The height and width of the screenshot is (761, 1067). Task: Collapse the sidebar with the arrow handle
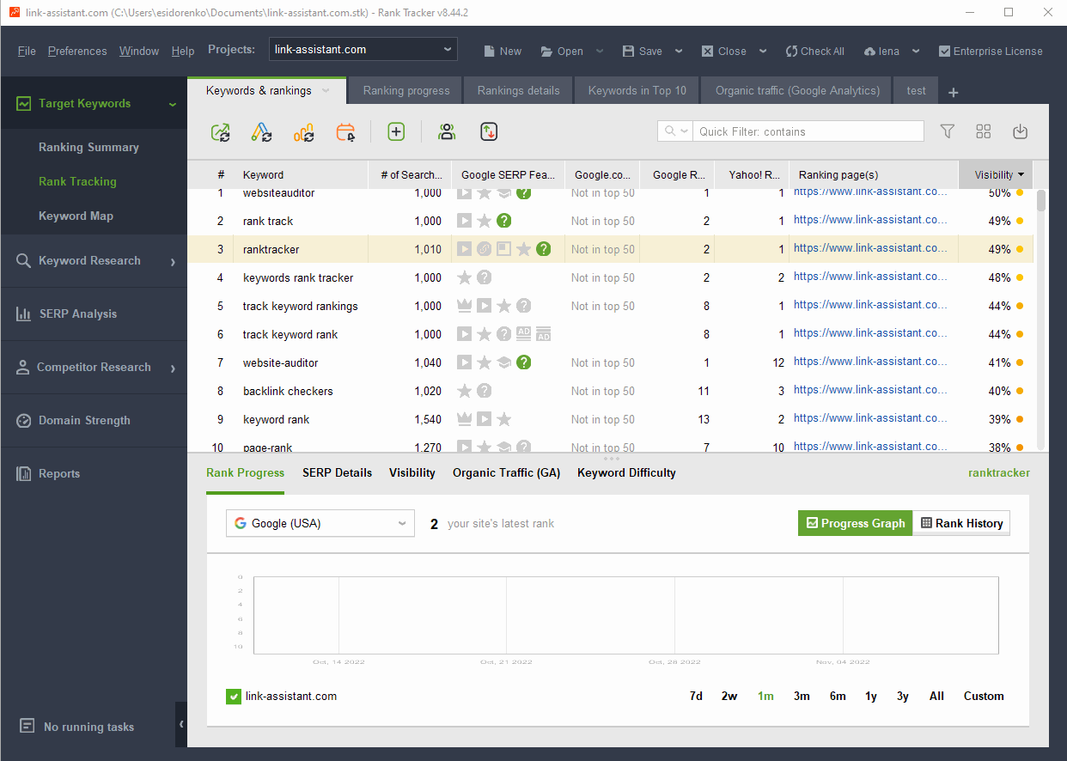pos(181,725)
